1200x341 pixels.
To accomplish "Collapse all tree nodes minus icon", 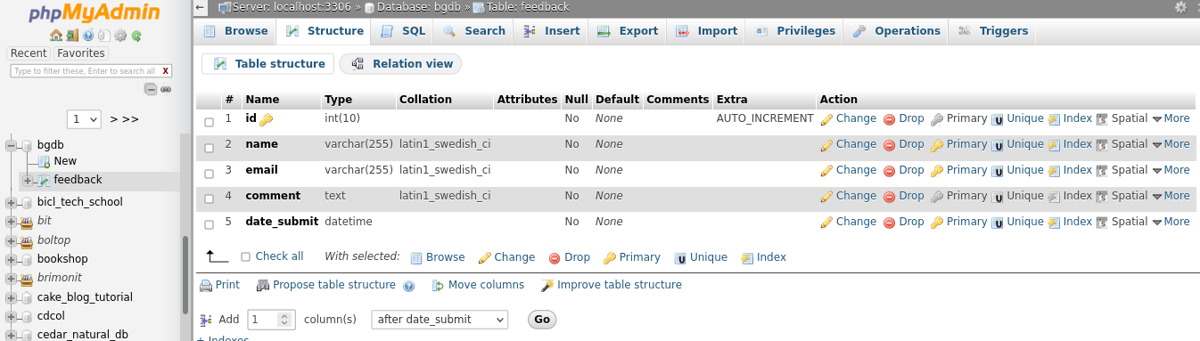I will pos(151,89).
